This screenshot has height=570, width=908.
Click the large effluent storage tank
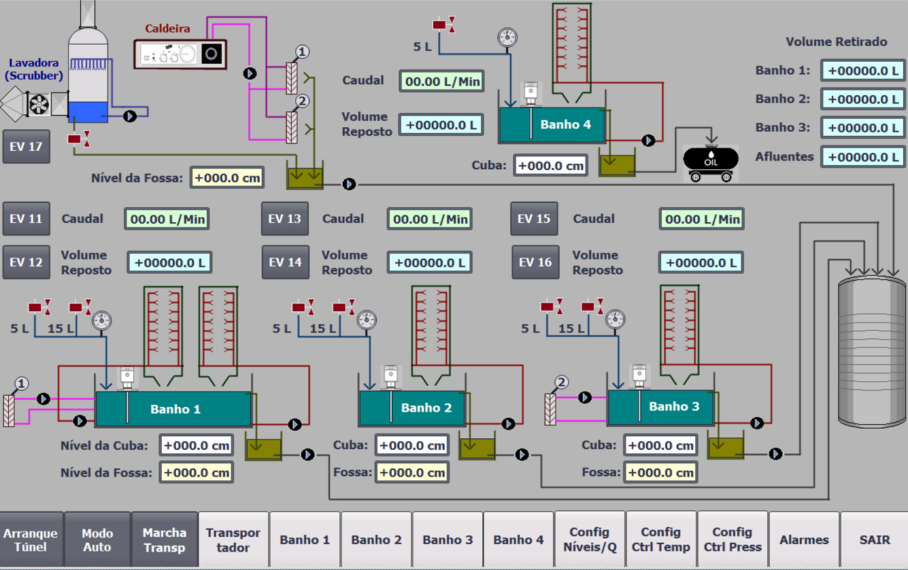pyautogui.click(x=871, y=353)
